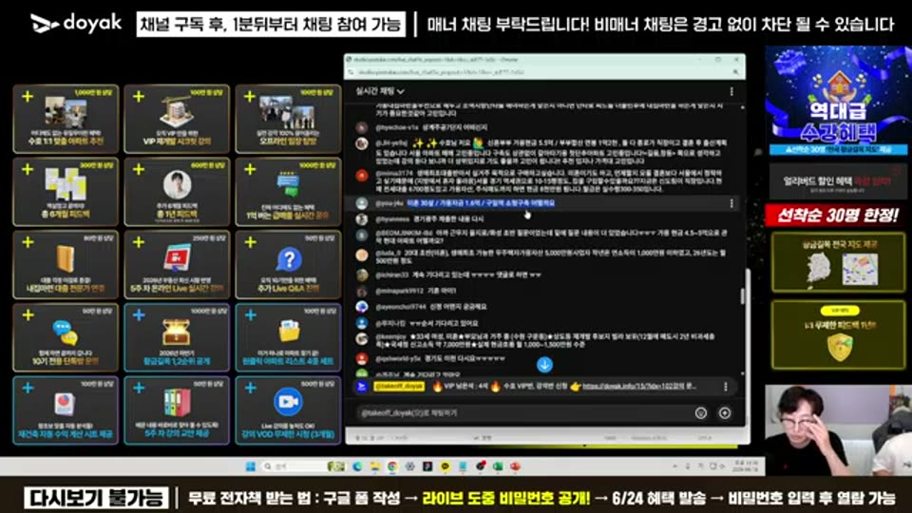Select the 오프라인 임장 탐방 card
Viewport: 912px width, 513px height.
point(288,120)
